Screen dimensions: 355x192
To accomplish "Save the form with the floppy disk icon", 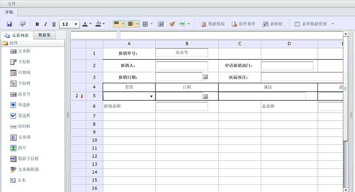I will tap(9, 24).
